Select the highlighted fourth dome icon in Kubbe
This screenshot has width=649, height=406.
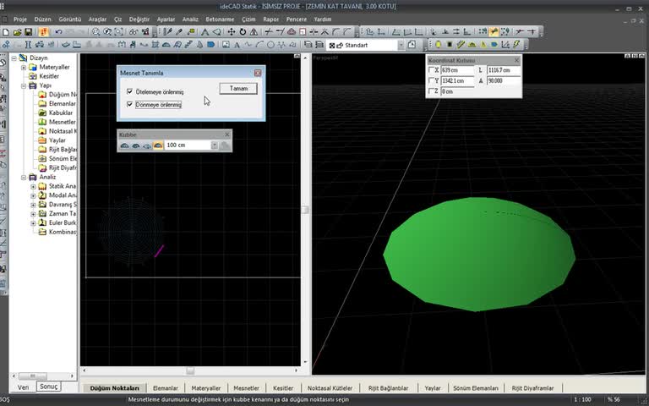[x=157, y=145]
